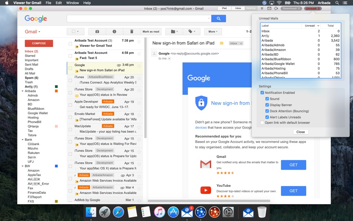Click the Download: 2 pill button

point(291,8)
